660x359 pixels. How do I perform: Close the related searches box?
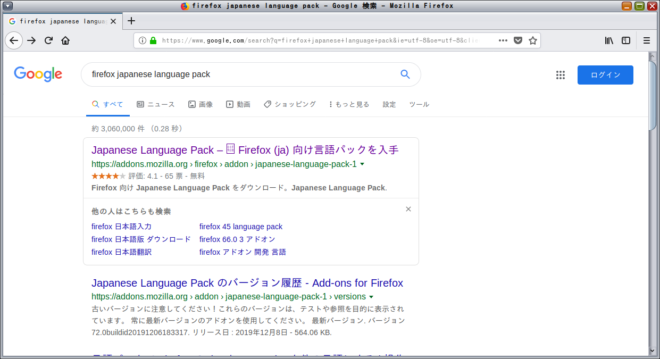408,209
